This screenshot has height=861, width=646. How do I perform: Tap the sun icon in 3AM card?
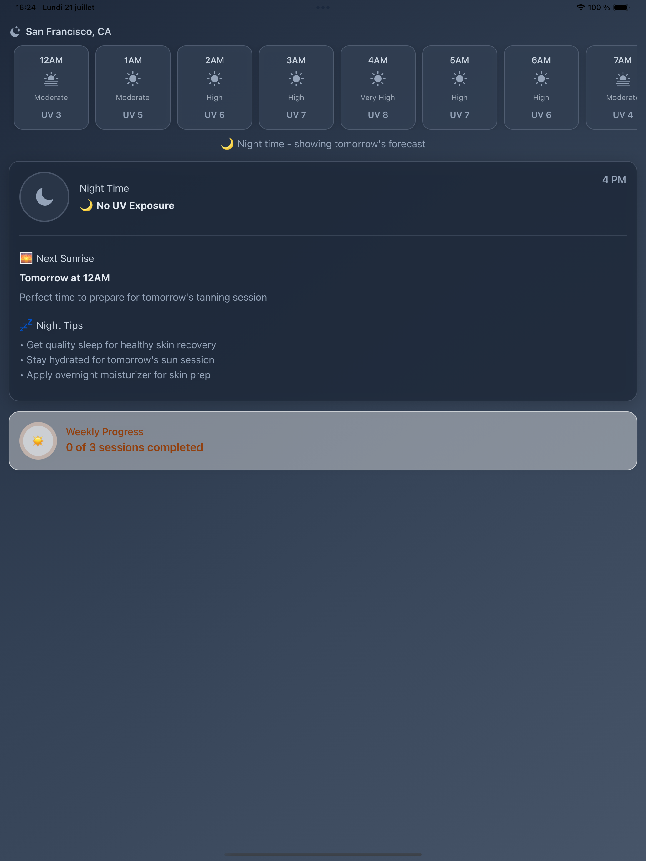pos(296,79)
